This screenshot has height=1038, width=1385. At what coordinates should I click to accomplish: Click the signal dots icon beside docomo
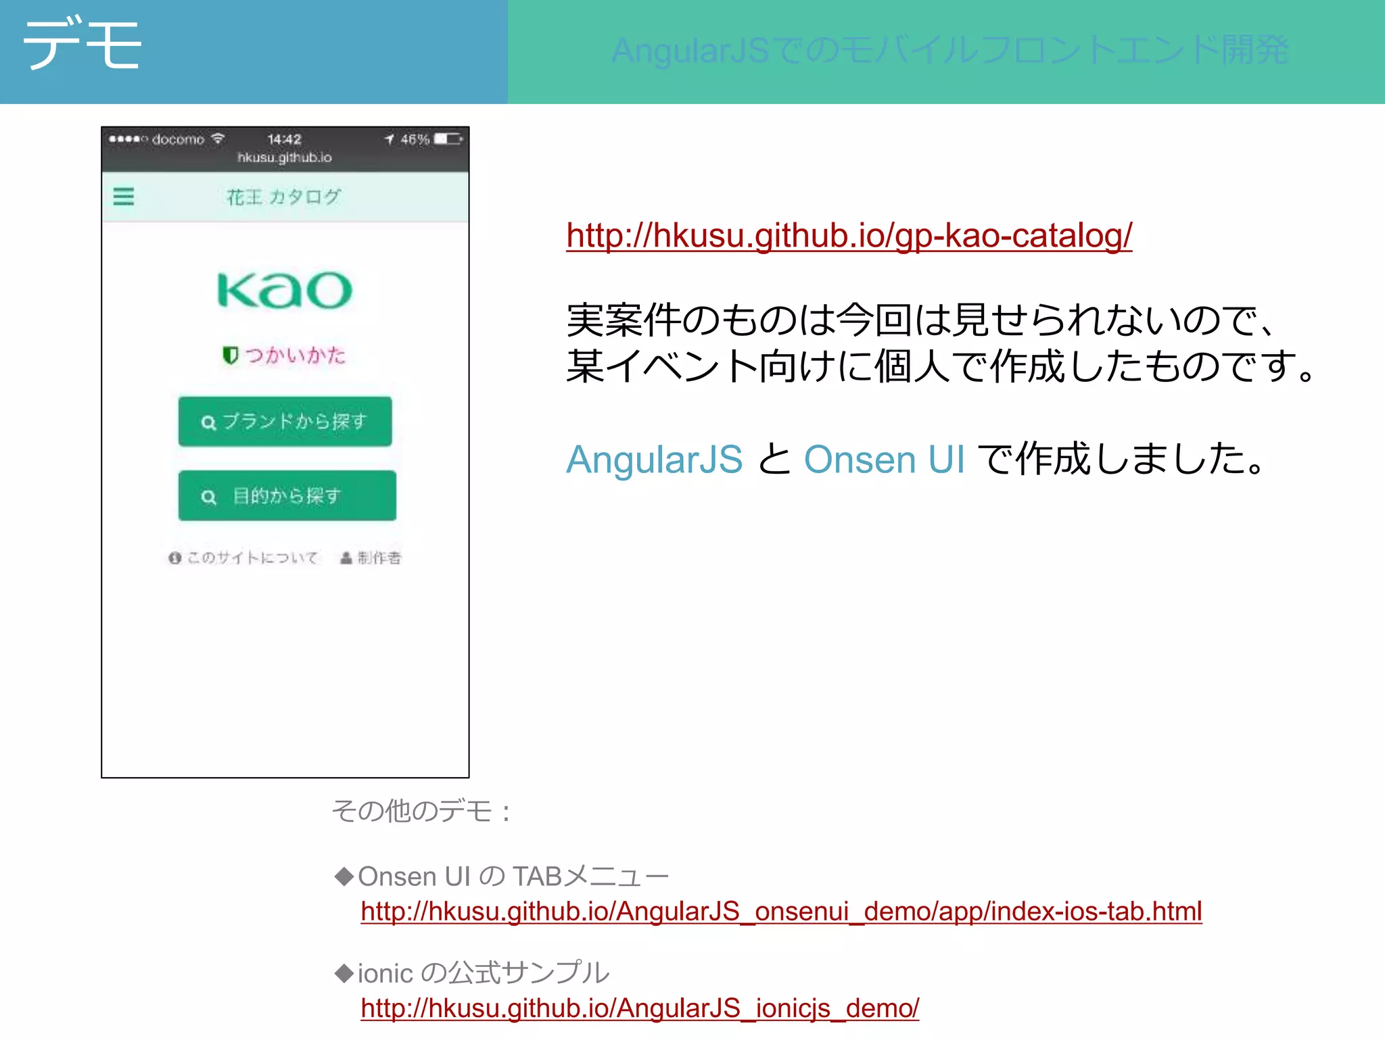(x=128, y=139)
